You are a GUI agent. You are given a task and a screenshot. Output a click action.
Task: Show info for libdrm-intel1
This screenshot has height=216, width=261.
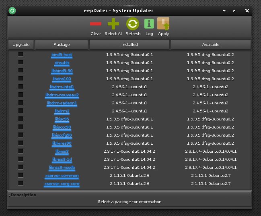click(62, 87)
